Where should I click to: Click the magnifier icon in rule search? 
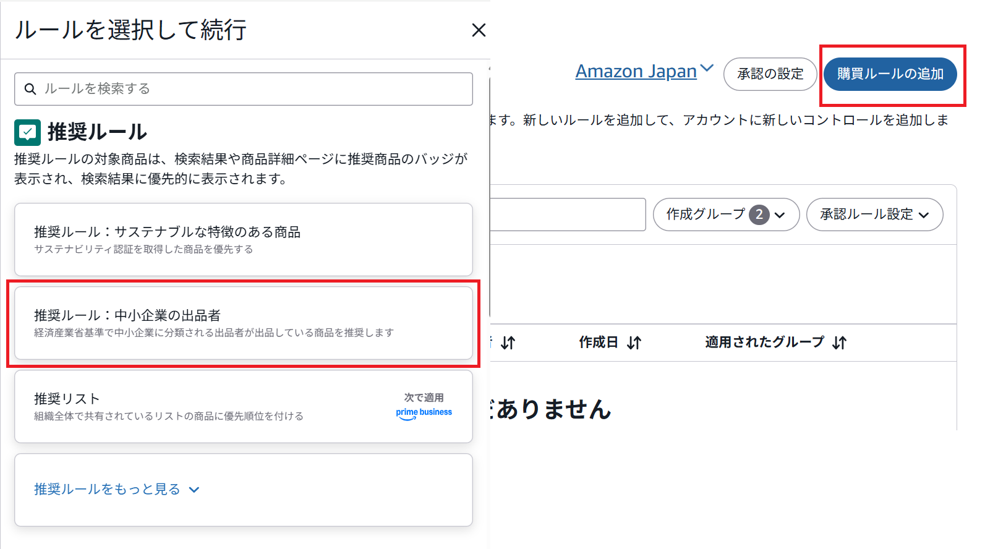30,89
